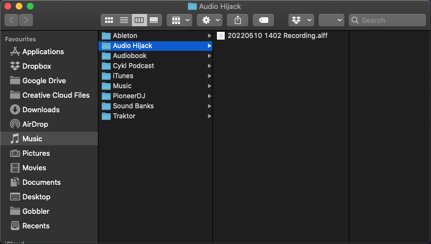Select the Traktor folder
Image resolution: width=431 pixels, height=244 pixels.
pyautogui.click(x=155, y=116)
